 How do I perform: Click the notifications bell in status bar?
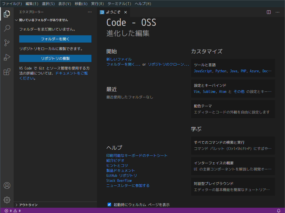coord(279,210)
